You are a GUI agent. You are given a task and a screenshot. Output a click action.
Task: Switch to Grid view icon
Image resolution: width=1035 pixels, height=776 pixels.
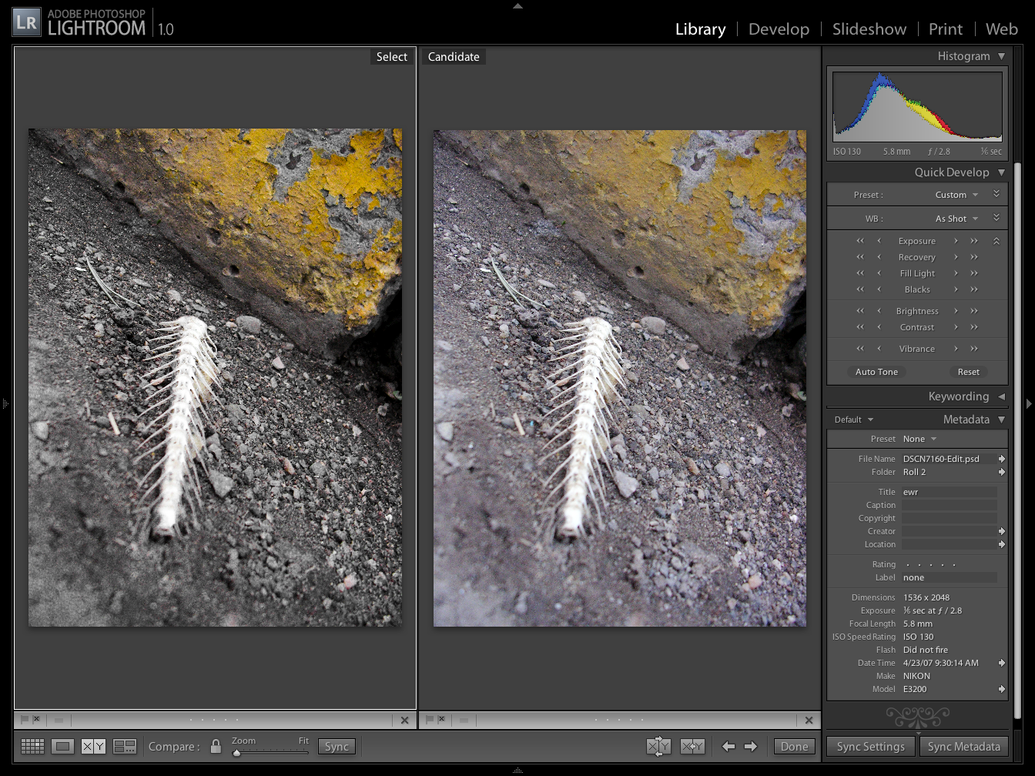tap(32, 746)
